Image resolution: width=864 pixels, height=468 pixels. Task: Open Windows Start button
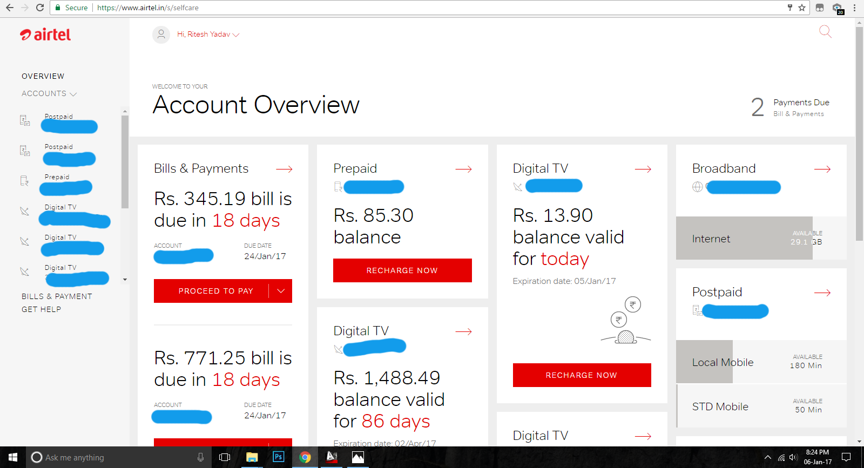pyautogui.click(x=13, y=457)
